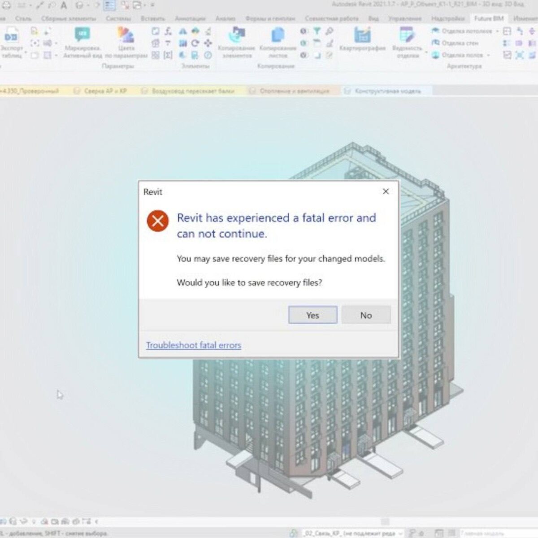Switch to Сборные элементы ribbon tab
This screenshot has width=538, height=538.
coord(69,18)
